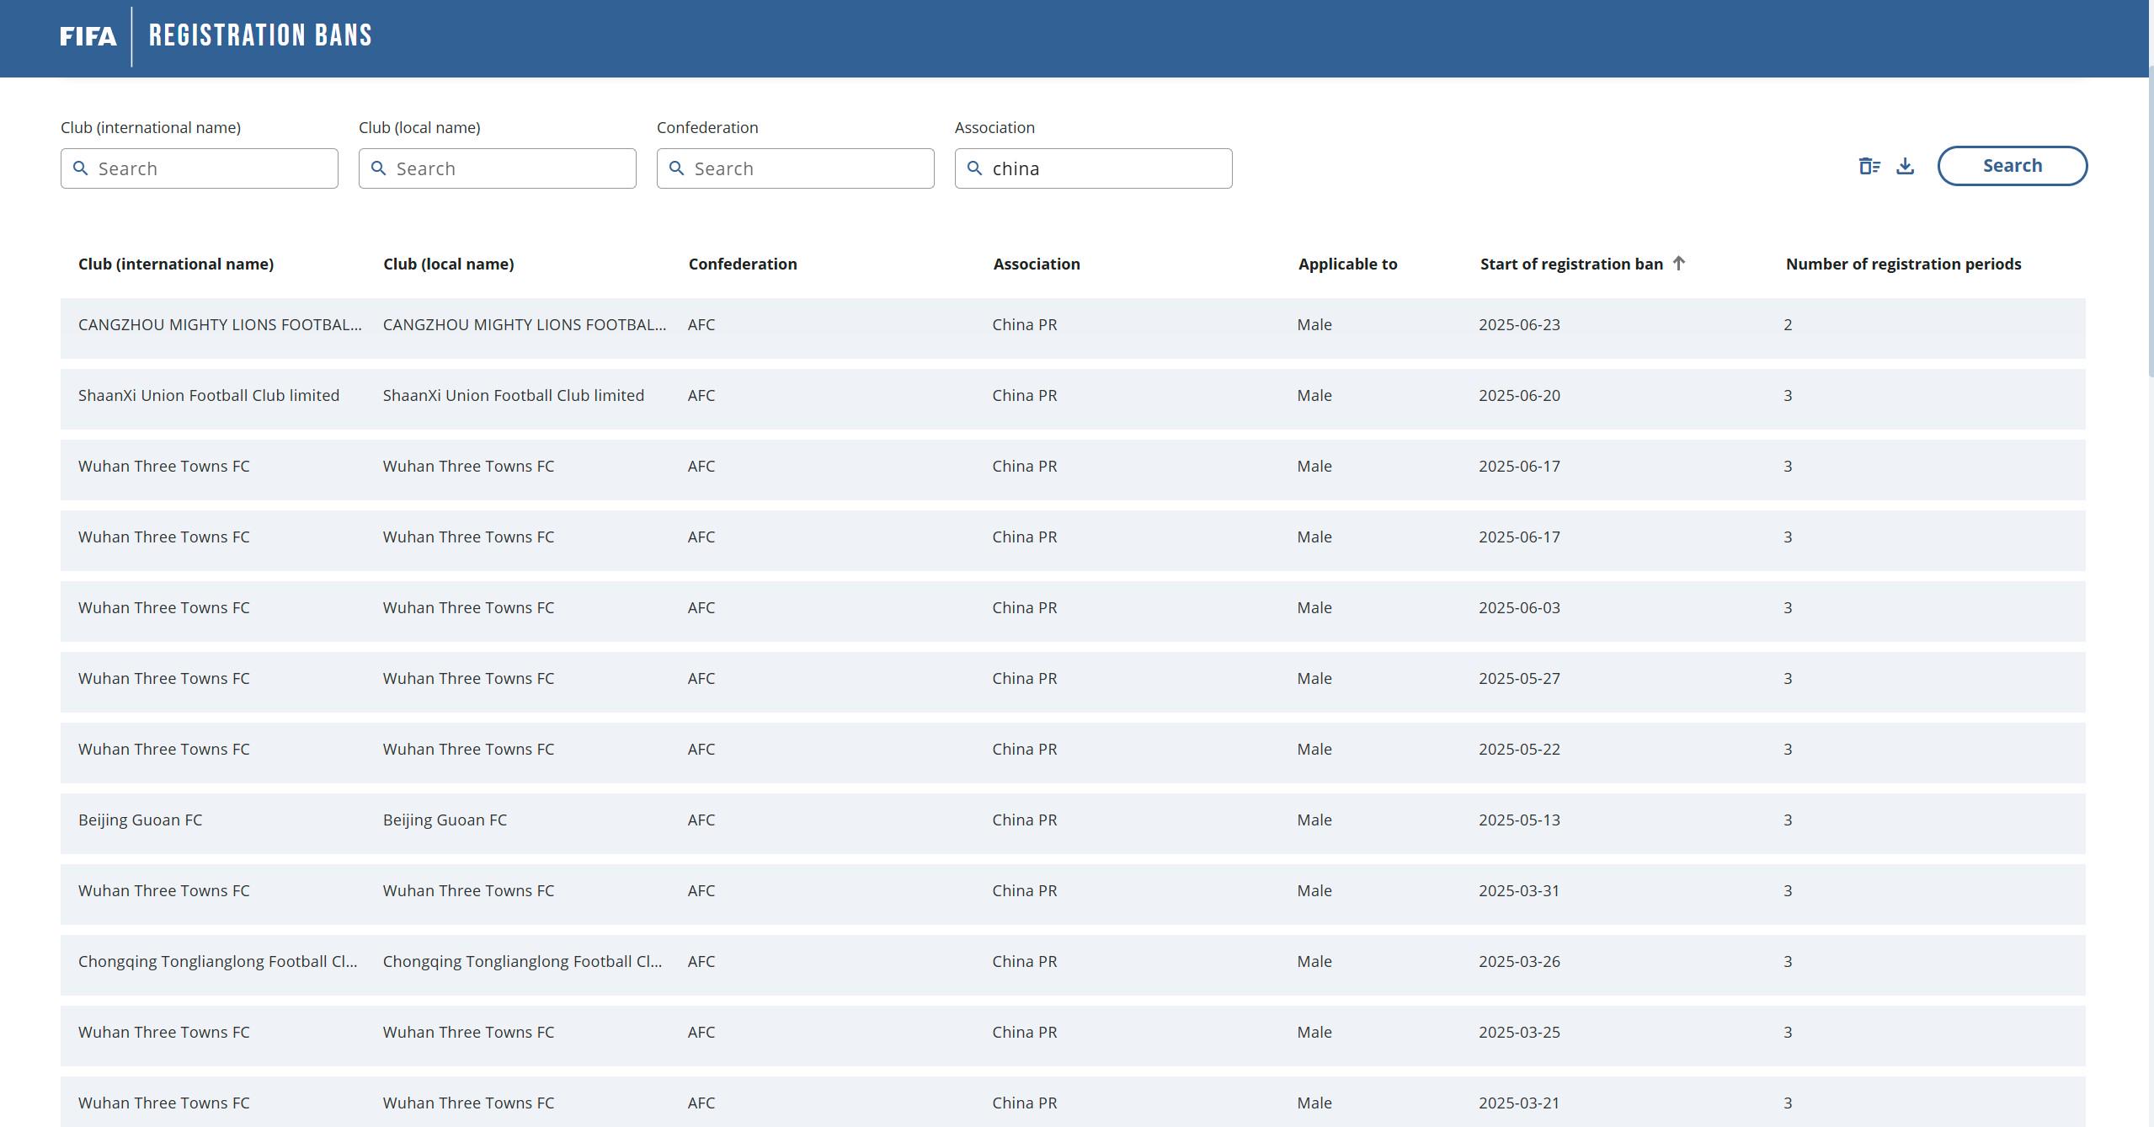Sort by Association column header
The width and height of the screenshot is (2154, 1127).
(1036, 264)
